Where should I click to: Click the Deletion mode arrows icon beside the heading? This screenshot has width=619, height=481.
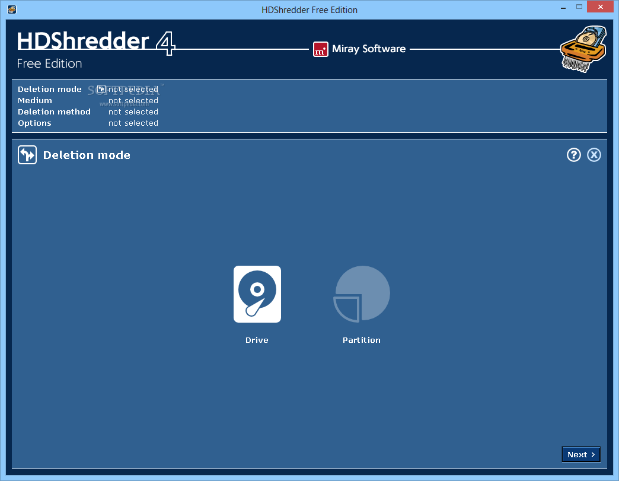[x=27, y=155]
